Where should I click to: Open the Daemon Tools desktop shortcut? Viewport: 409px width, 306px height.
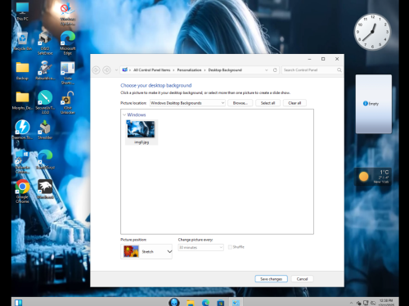(x=22, y=130)
